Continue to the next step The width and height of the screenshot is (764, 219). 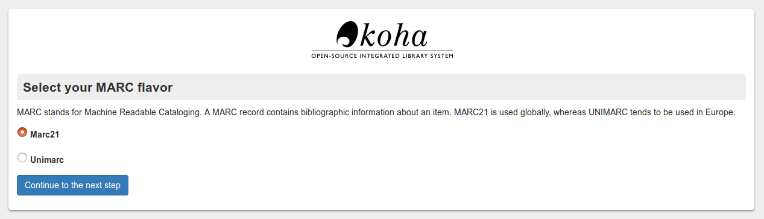(72, 185)
